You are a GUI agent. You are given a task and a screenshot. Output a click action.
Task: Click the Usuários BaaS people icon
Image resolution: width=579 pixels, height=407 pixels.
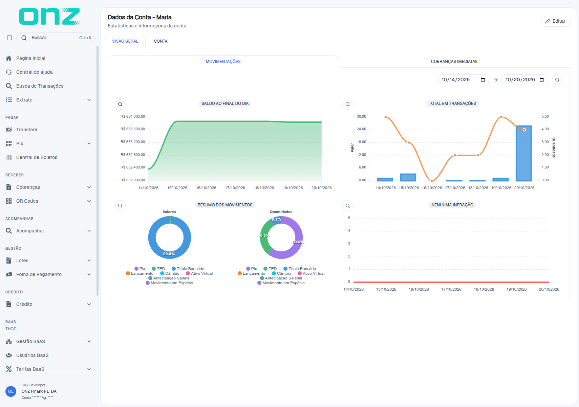coord(9,355)
